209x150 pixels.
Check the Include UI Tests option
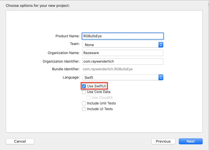point(84,109)
